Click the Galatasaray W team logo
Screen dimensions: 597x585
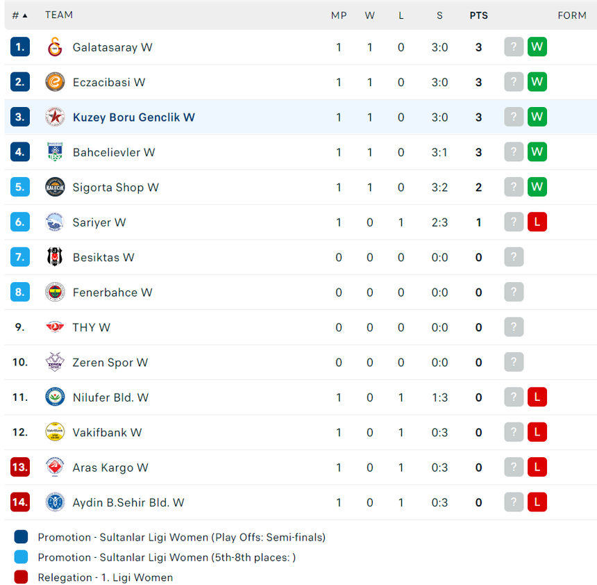(55, 47)
